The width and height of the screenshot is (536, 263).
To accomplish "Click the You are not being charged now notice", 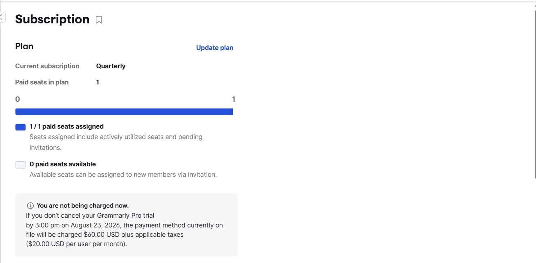I will tap(82, 206).
